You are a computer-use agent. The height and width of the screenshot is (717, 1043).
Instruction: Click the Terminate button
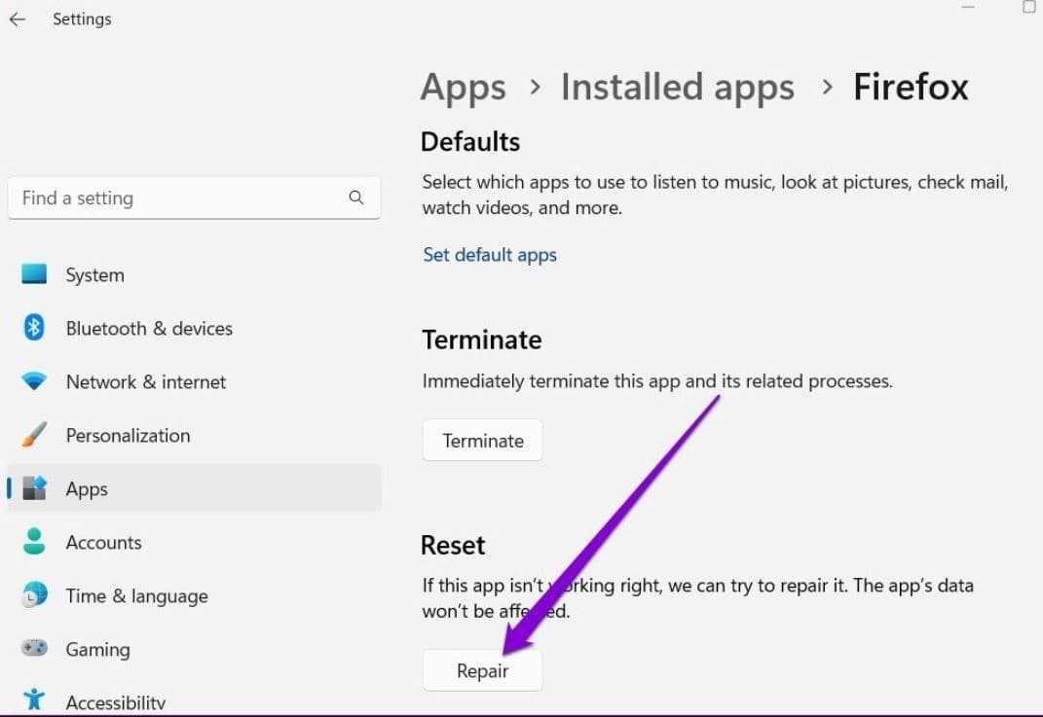pos(482,440)
